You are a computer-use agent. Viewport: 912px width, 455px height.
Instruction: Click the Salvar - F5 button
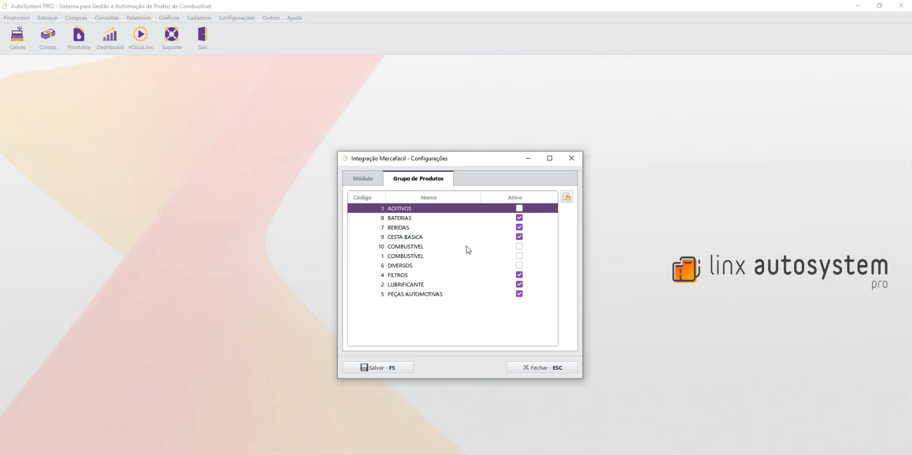coord(378,368)
